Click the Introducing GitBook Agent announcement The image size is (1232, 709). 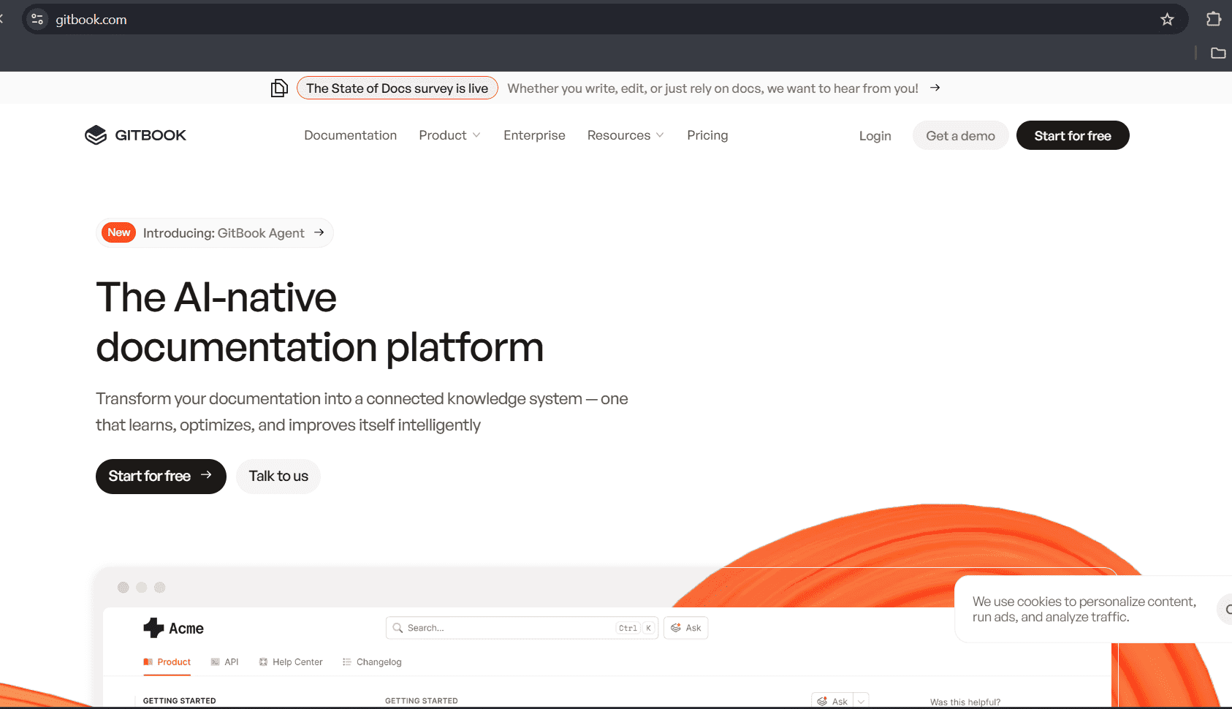pyautogui.click(x=215, y=233)
